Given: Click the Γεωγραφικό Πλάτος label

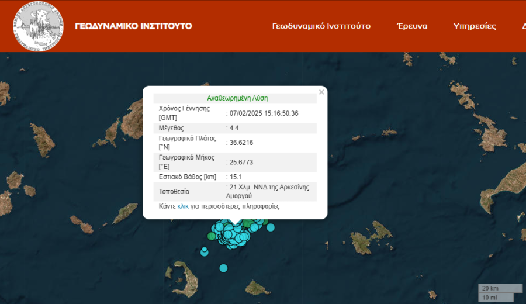Looking at the screenshot, I should click(x=187, y=143).
